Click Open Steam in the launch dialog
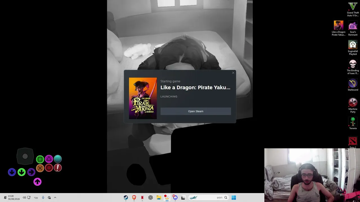Image resolution: width=360 pixels, height=202 pixels. [x=195, y=111]
